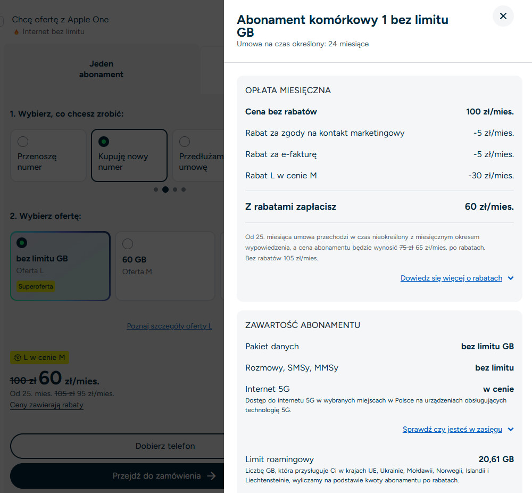The width and height of the screenshot is (532, 493).
Task: Select the third carousel pagination dot
Action: pos(175,190)
